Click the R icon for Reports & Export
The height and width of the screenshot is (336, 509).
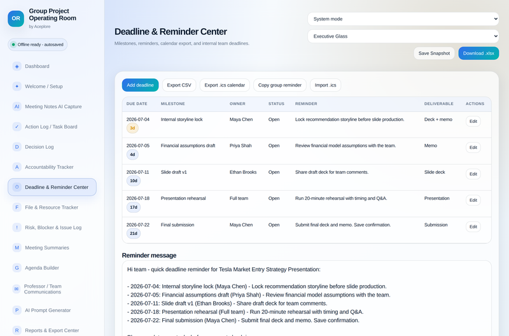(x=17, y=330)
